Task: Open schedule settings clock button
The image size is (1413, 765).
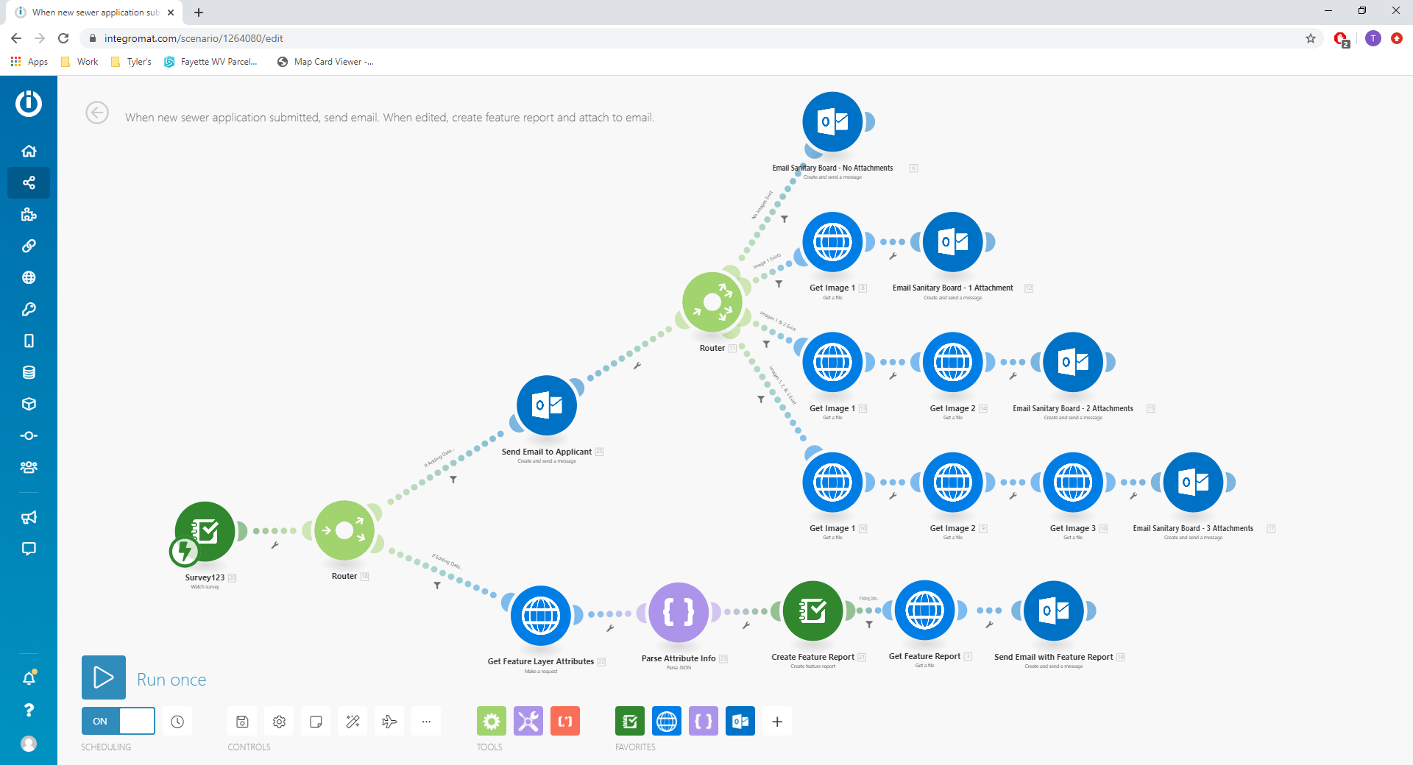Action: click(177, 722)
